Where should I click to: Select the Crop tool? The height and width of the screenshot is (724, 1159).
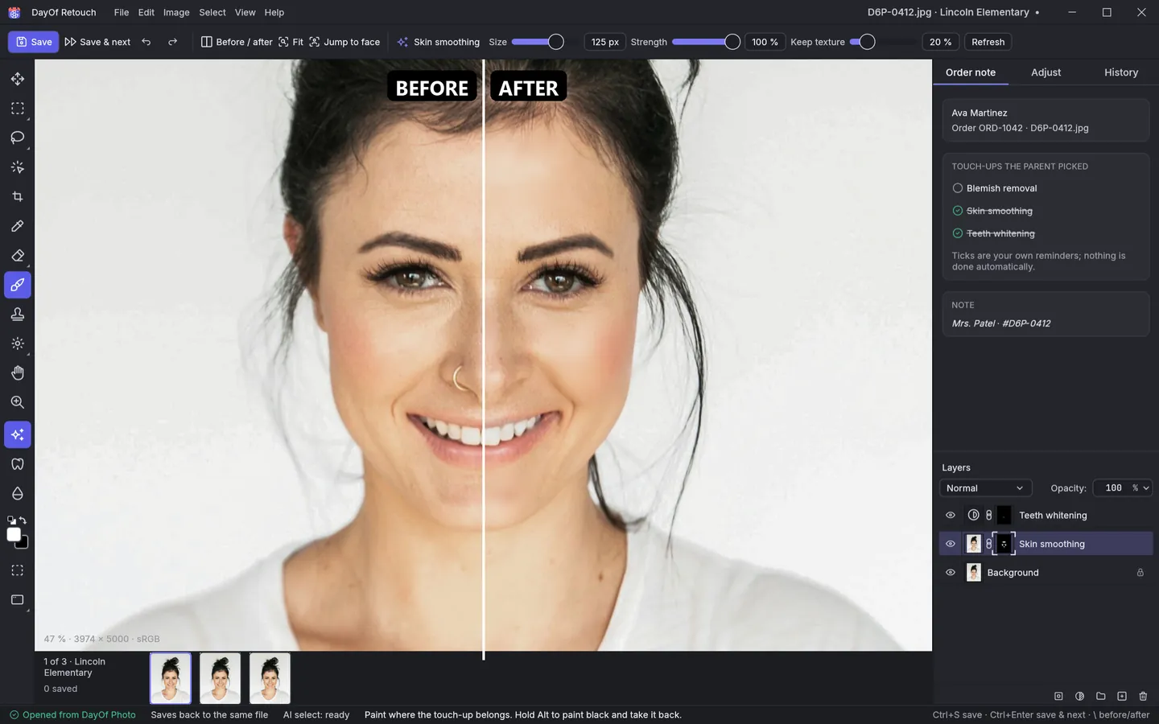(18, 197)
